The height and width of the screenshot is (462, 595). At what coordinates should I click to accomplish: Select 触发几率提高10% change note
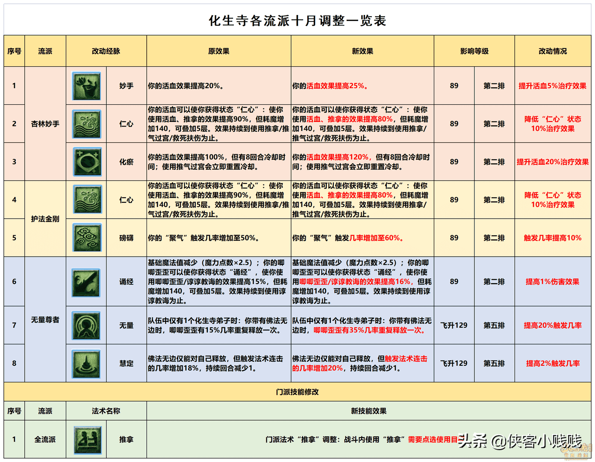[x=553, y=238]
